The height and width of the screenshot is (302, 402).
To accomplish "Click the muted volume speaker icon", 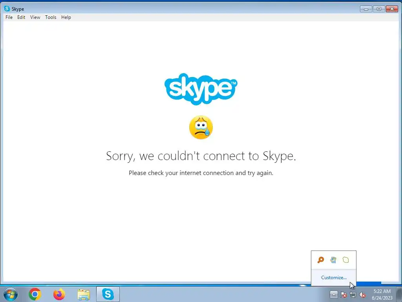I will coord(362,295).
